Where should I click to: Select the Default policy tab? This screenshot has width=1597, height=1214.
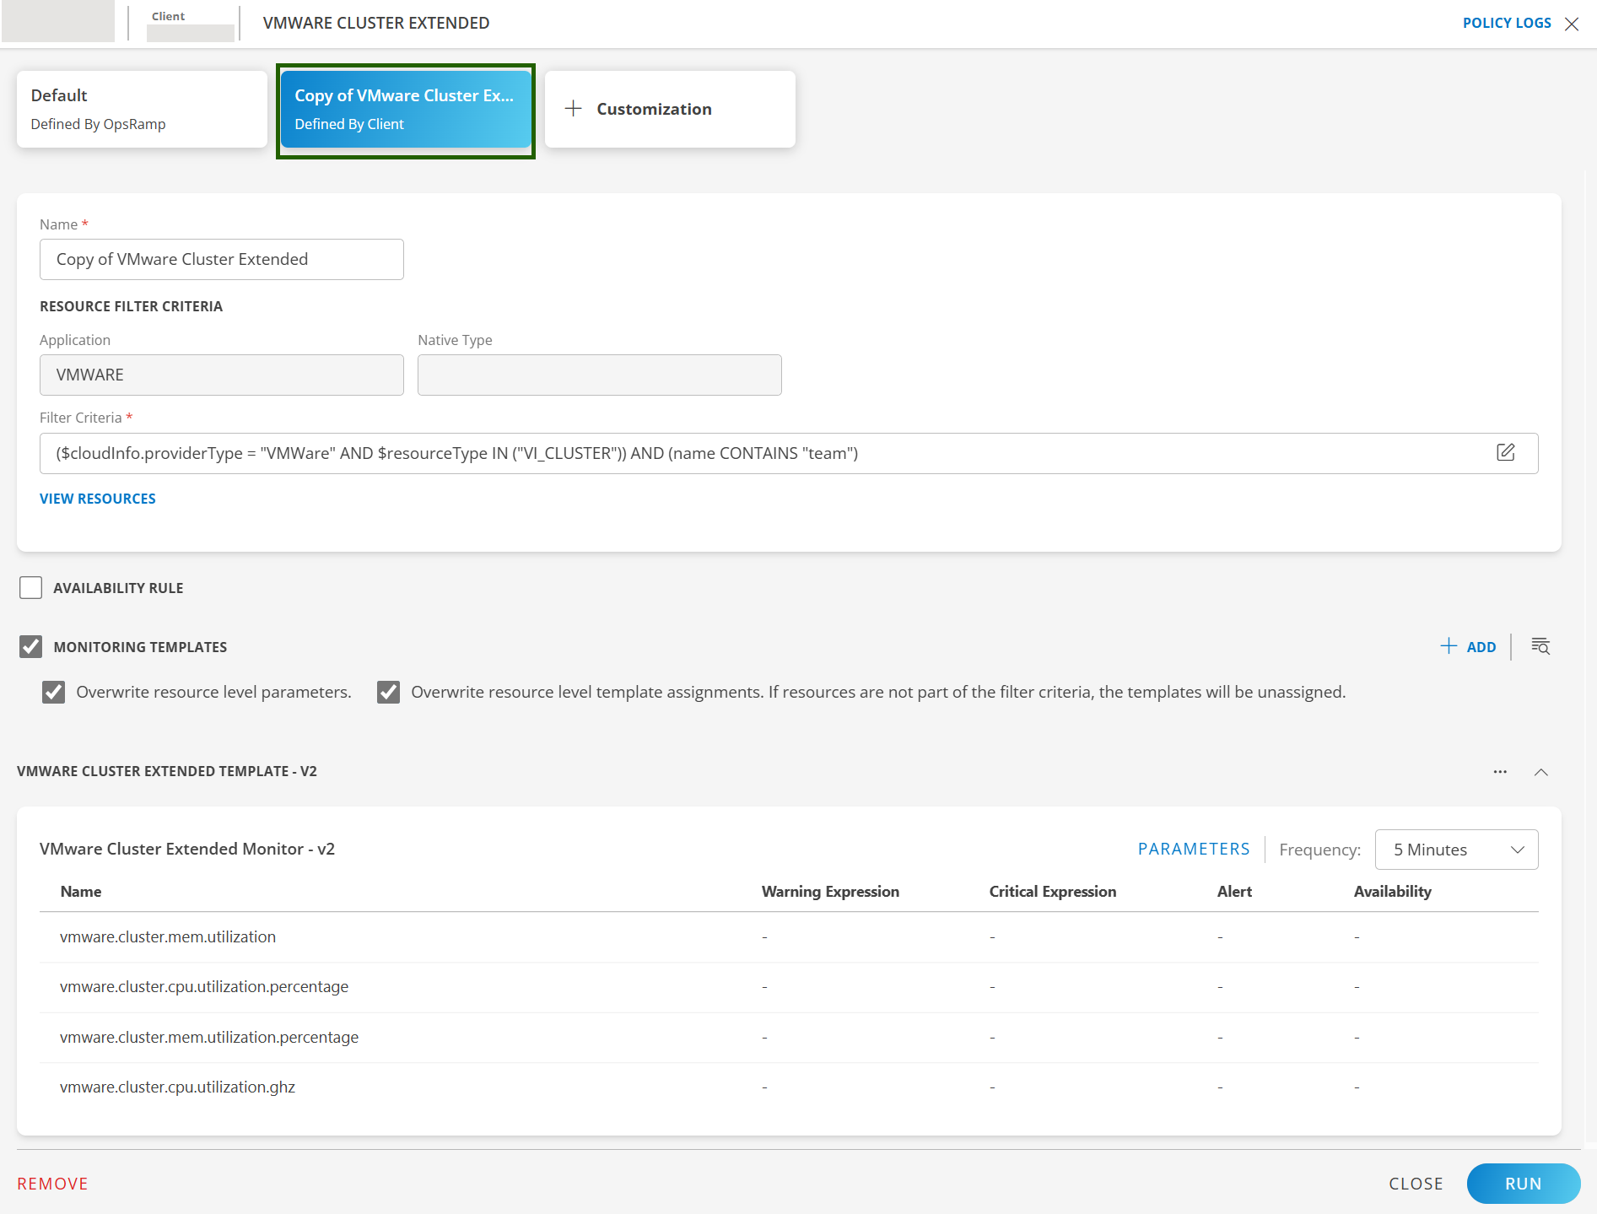point(142,109)
